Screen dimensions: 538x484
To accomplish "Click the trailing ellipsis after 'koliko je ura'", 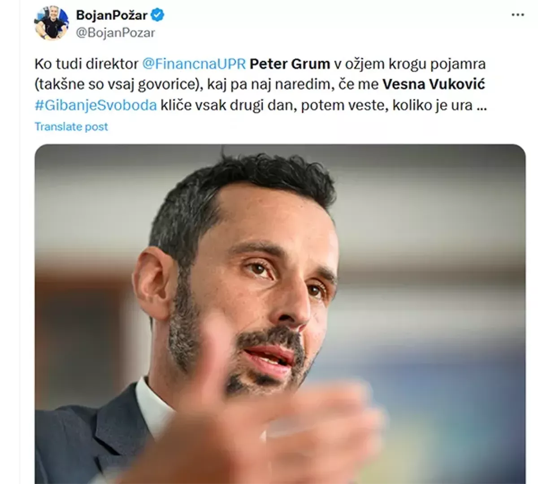I will pyautogui.click(x=482, y=106).
